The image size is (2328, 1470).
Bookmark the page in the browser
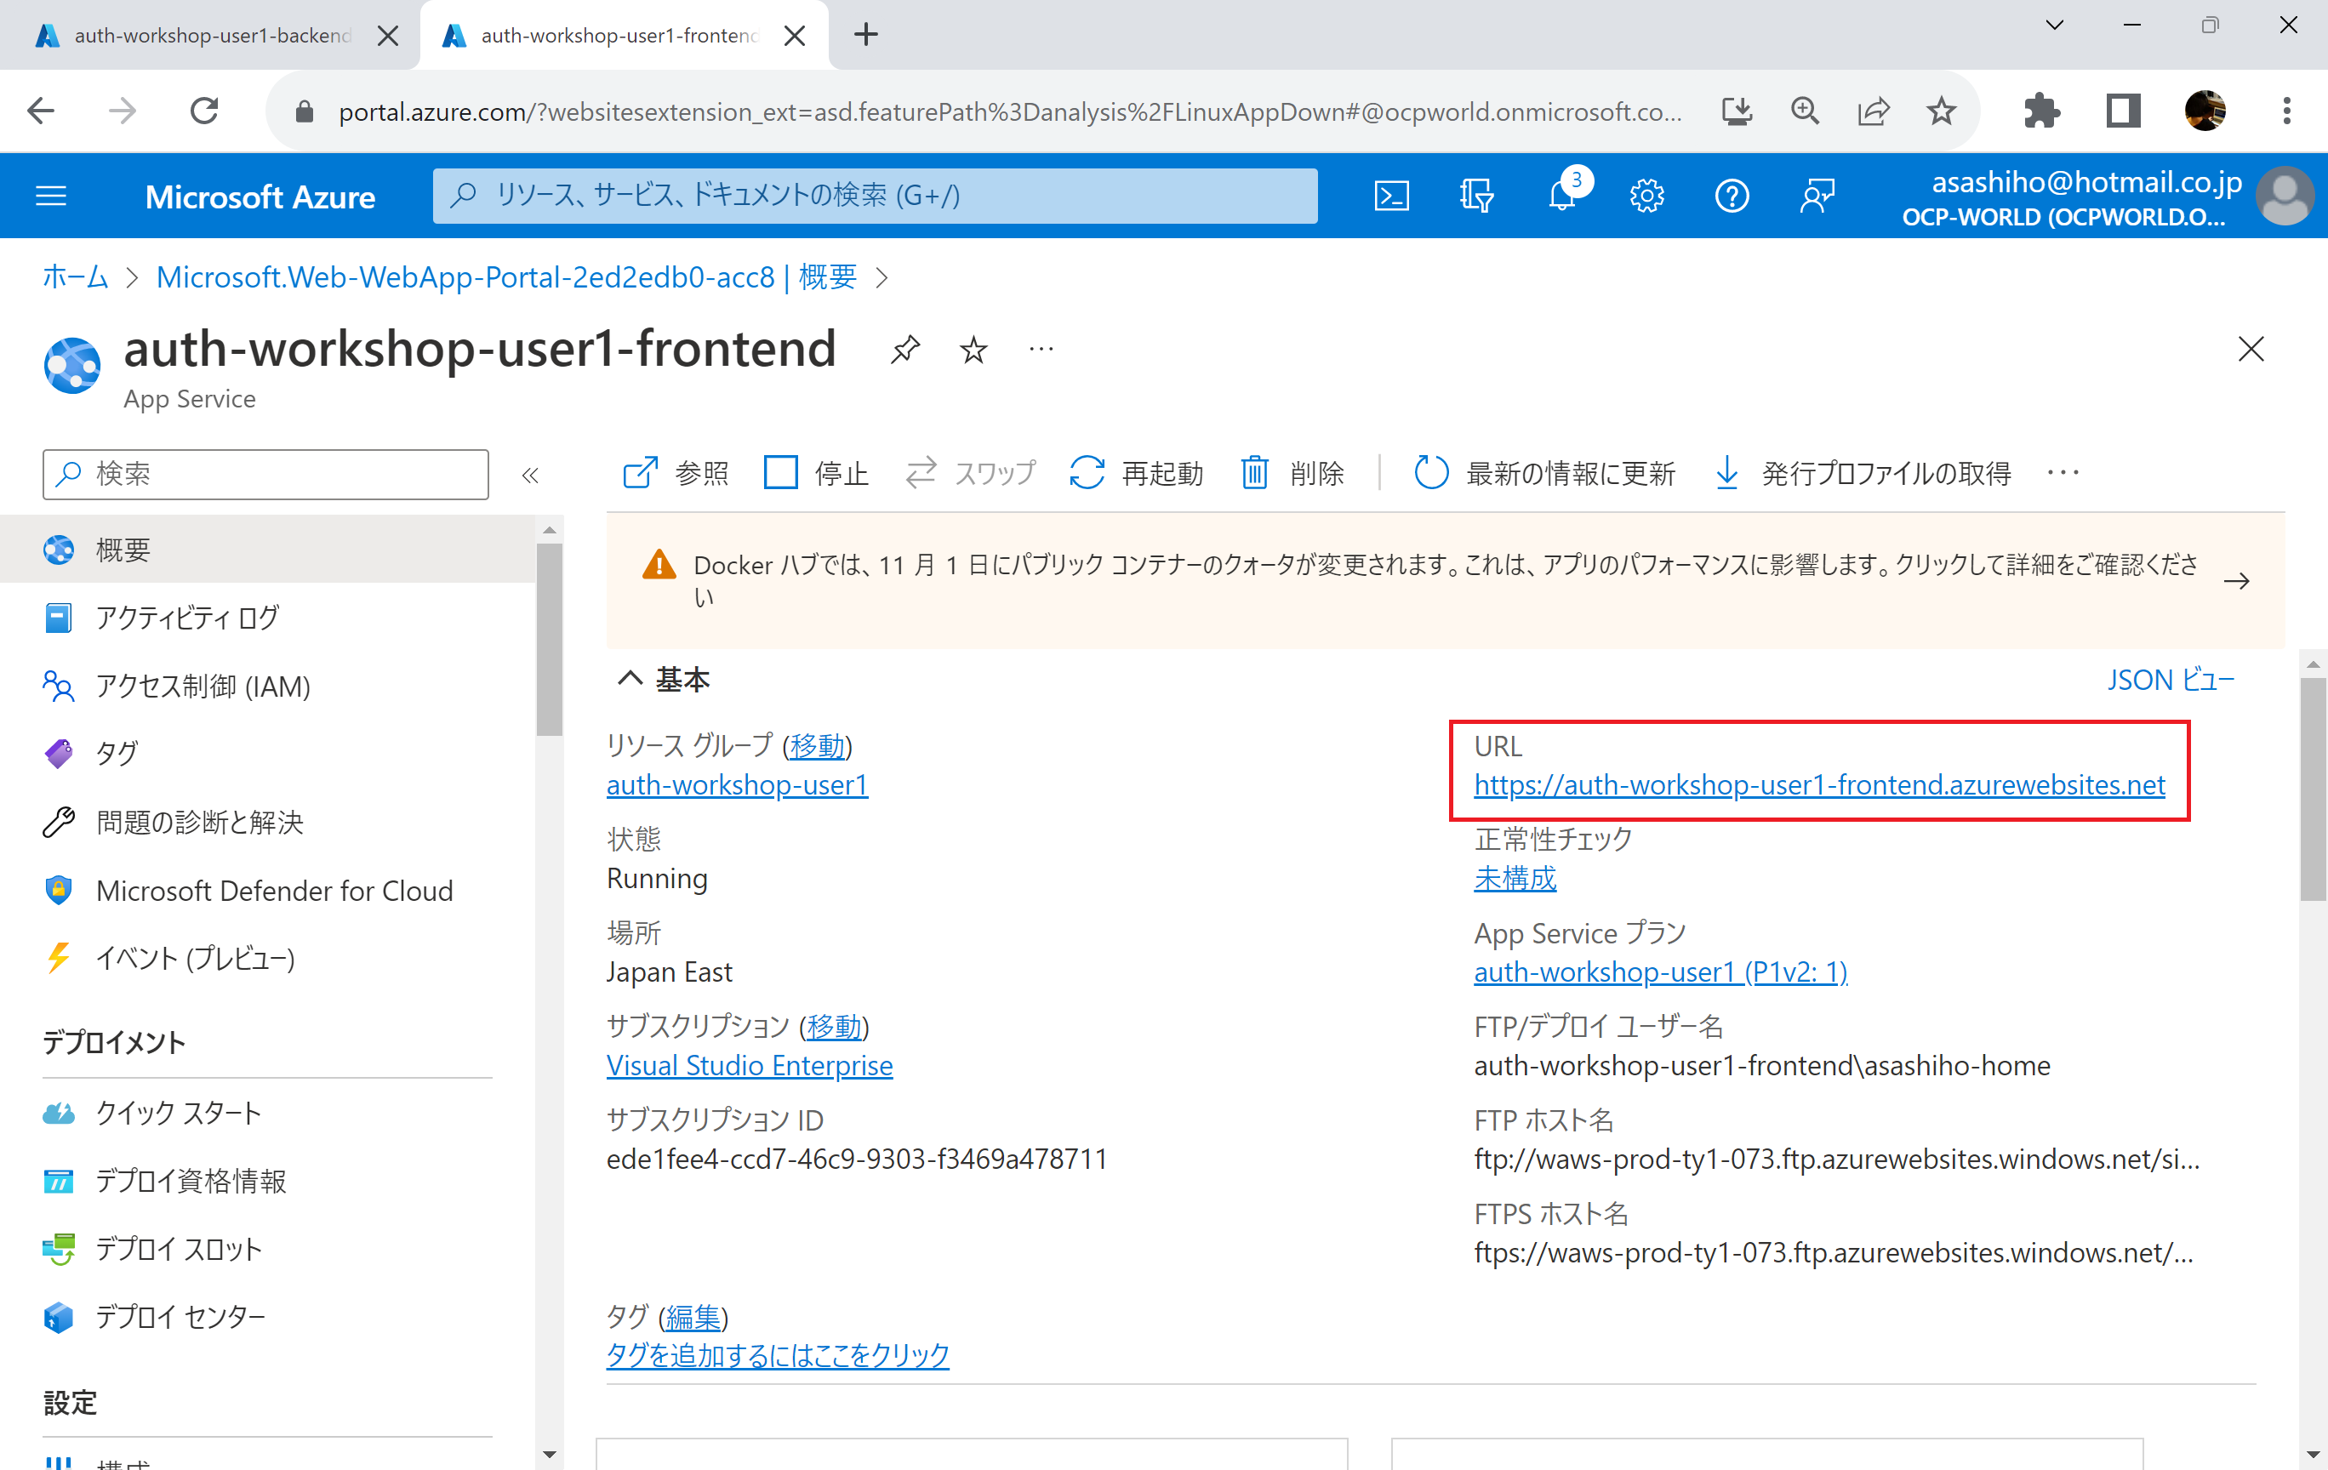(x=1942, y=111)
